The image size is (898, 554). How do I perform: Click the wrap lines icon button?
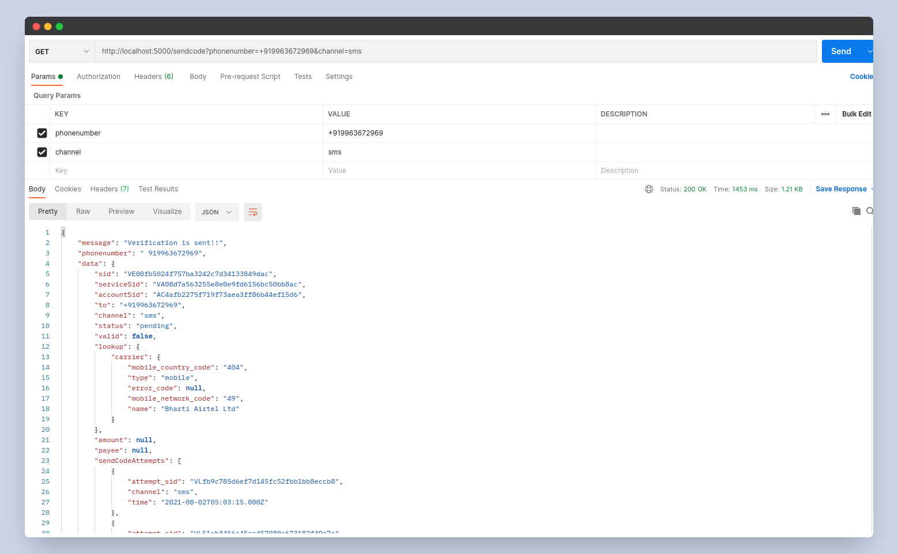[x=253, y=212]
